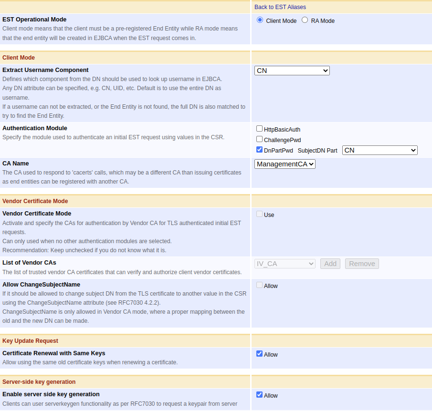
Task: Disable Certificate Renewal with Same Keys
Action: coord(259,353)
